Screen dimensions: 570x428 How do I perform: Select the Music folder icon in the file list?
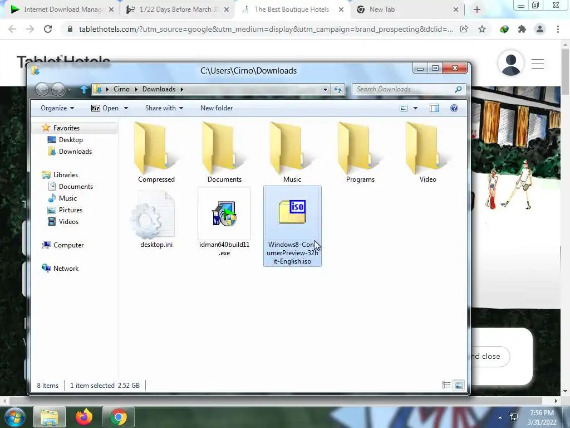coord(292,148)
